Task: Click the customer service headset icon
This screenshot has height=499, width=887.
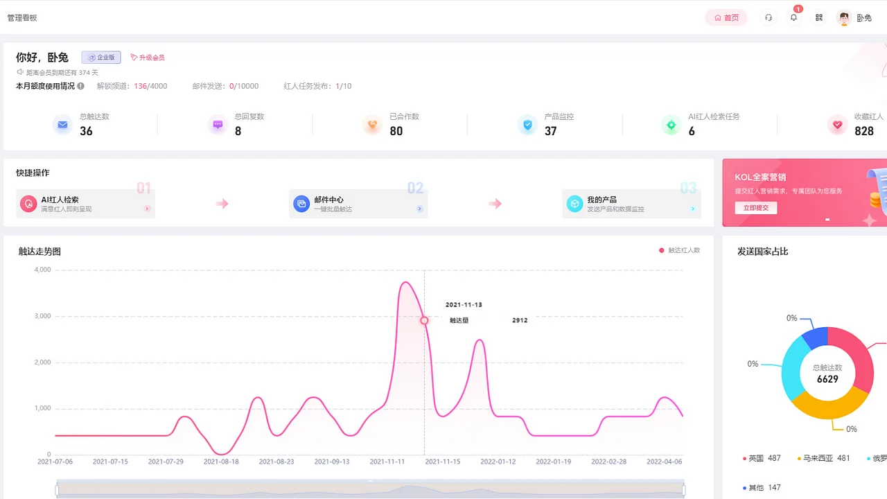Action: pyautogui.click(x=768, y=18)
